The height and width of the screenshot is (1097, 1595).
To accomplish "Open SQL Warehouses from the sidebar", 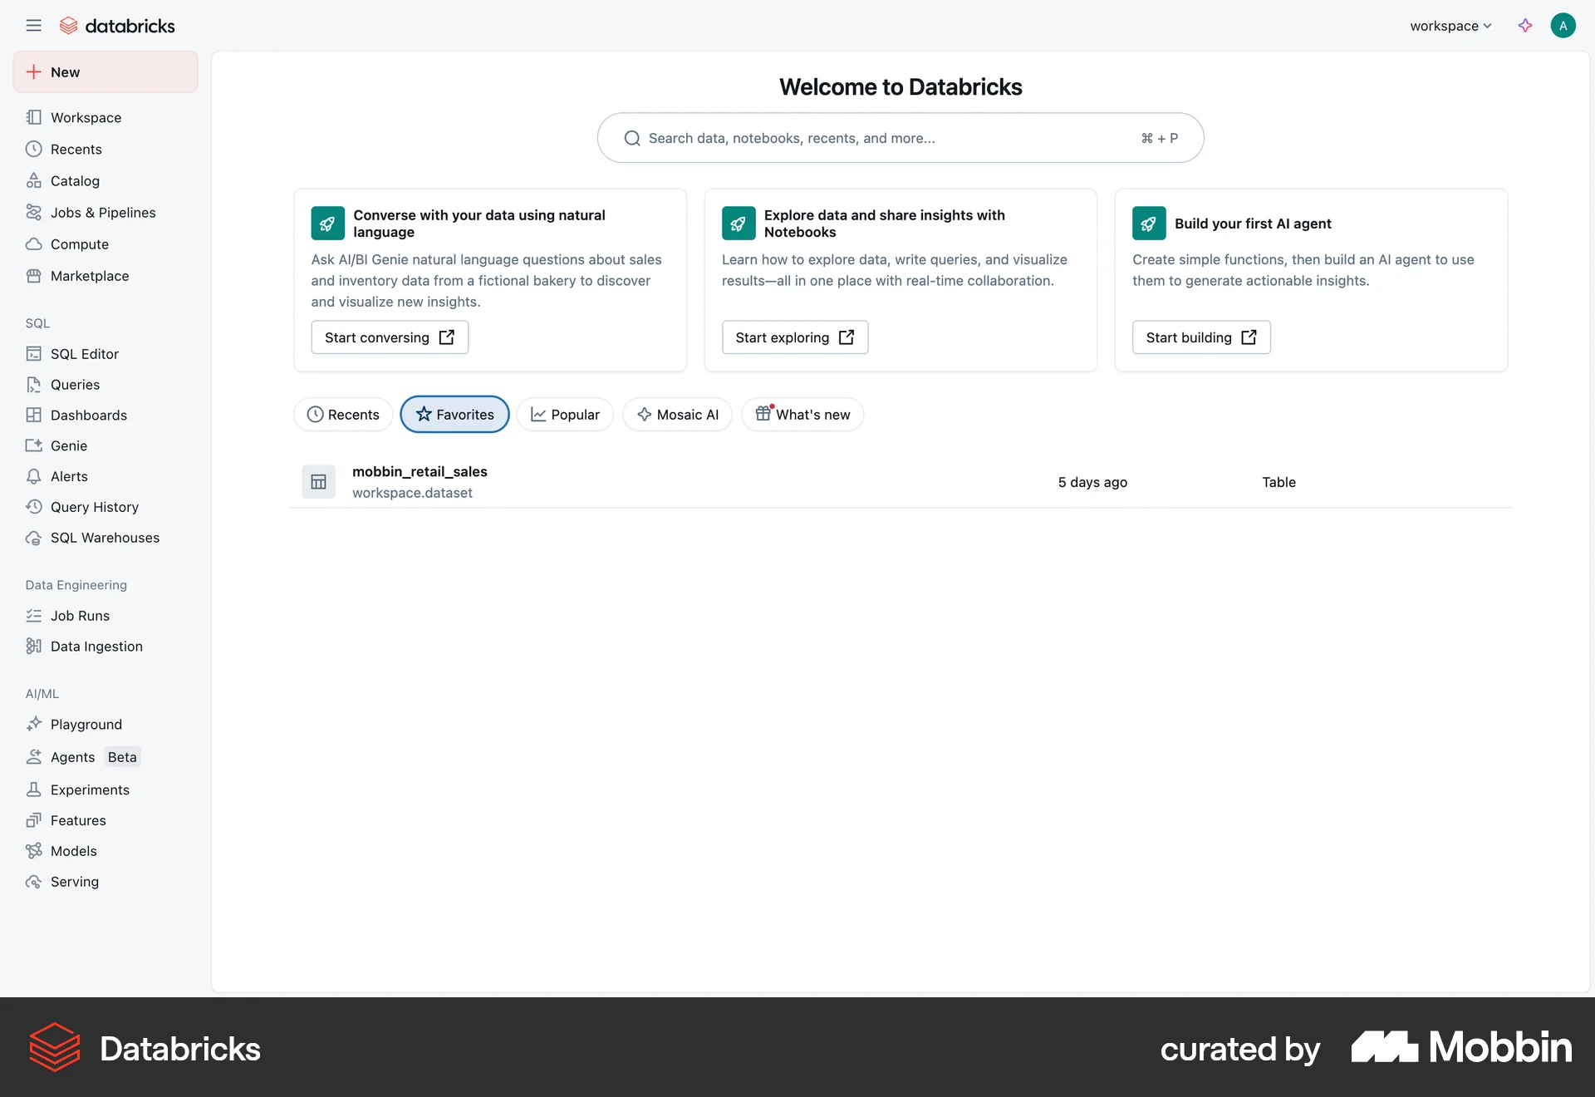I will pyautogui.click(x=105, y=537).
